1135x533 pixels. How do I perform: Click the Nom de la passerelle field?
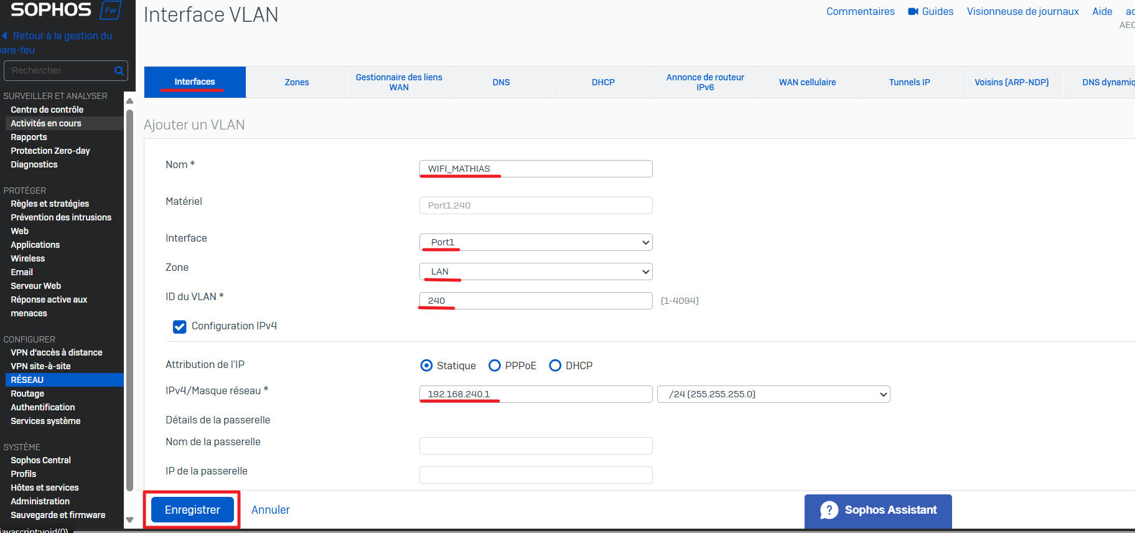(536, 446)
